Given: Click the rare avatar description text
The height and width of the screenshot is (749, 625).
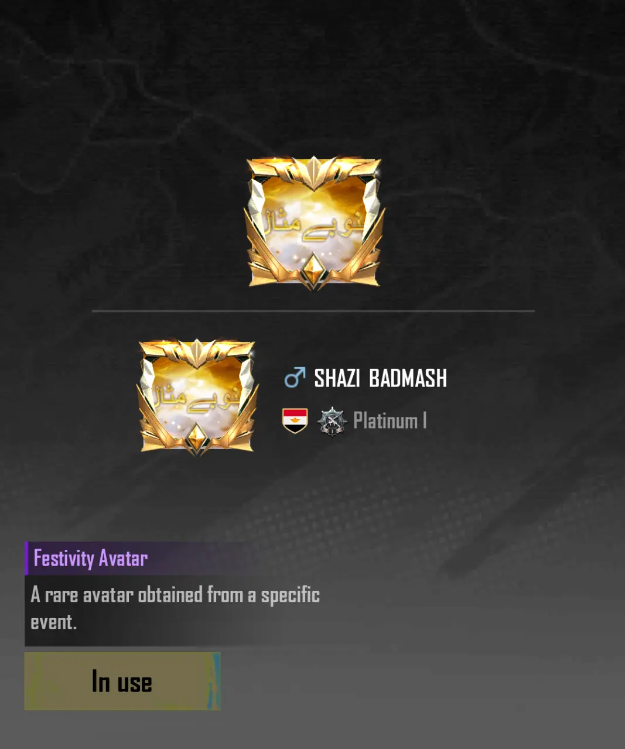Looking at the screenshot, I should (175, 608).
